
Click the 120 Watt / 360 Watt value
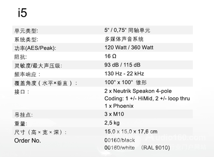[x=129, y=48]
